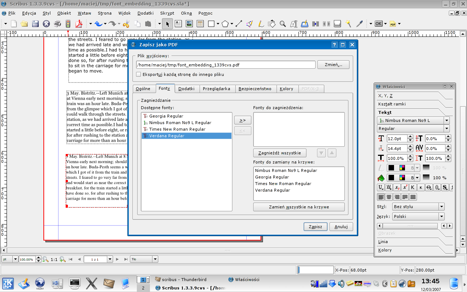This screenshot has height=292, width=467.
Task: Enable 'Eksportuj każdą stronę do innego pliku' checkbox
Action: (x=139, y=74)
